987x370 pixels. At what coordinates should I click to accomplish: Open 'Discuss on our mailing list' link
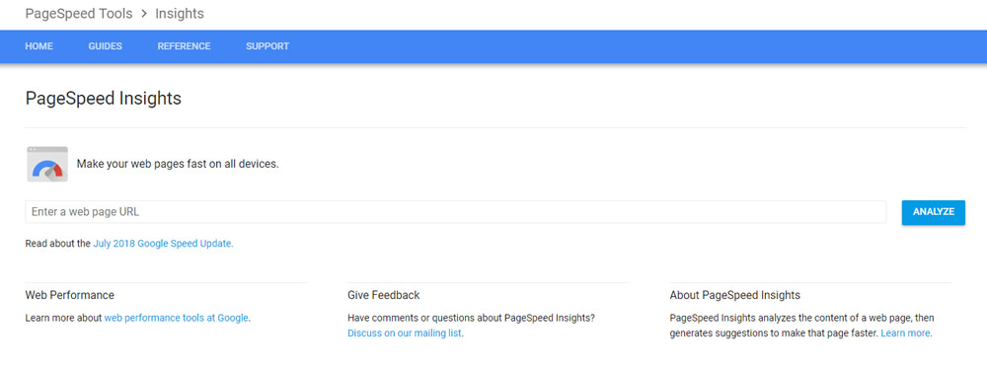tap(405, 333)
